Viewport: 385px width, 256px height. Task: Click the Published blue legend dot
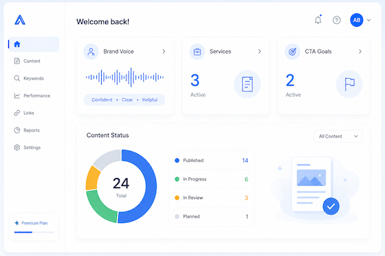tap(177, 161)
